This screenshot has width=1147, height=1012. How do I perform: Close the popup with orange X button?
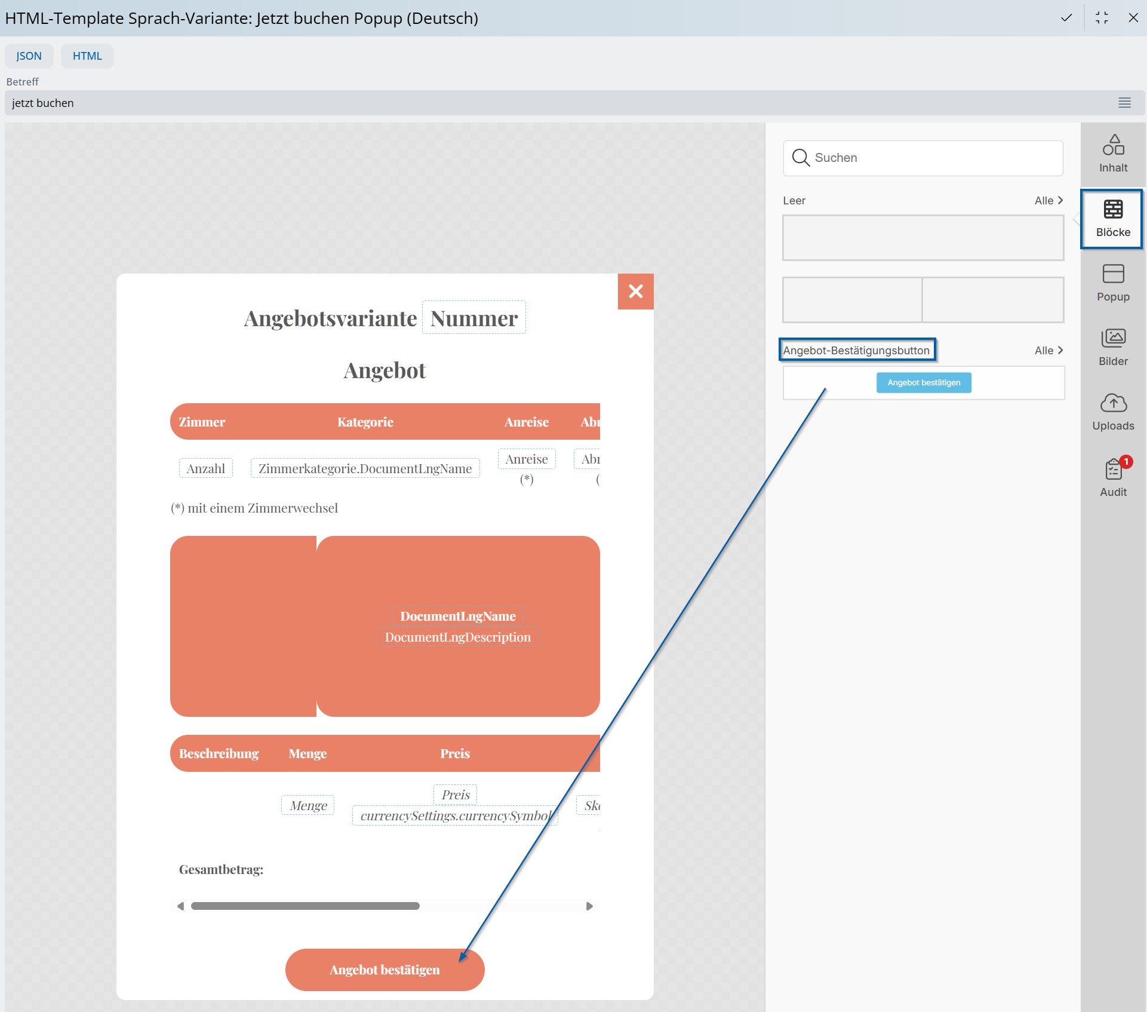click(x=635, y=292)
